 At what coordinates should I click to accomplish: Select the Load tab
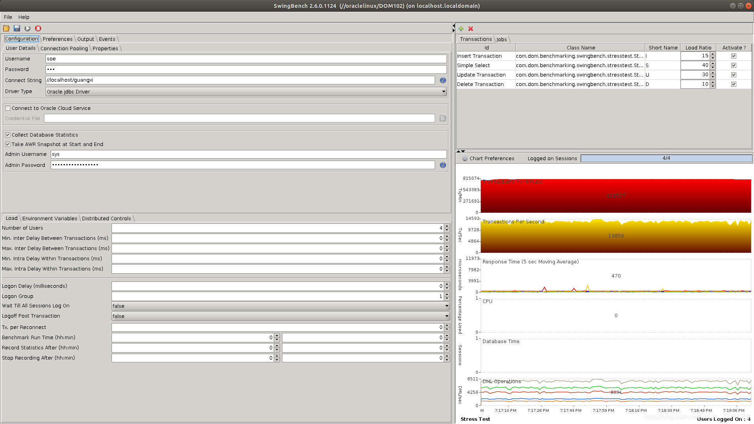[12, 218]
